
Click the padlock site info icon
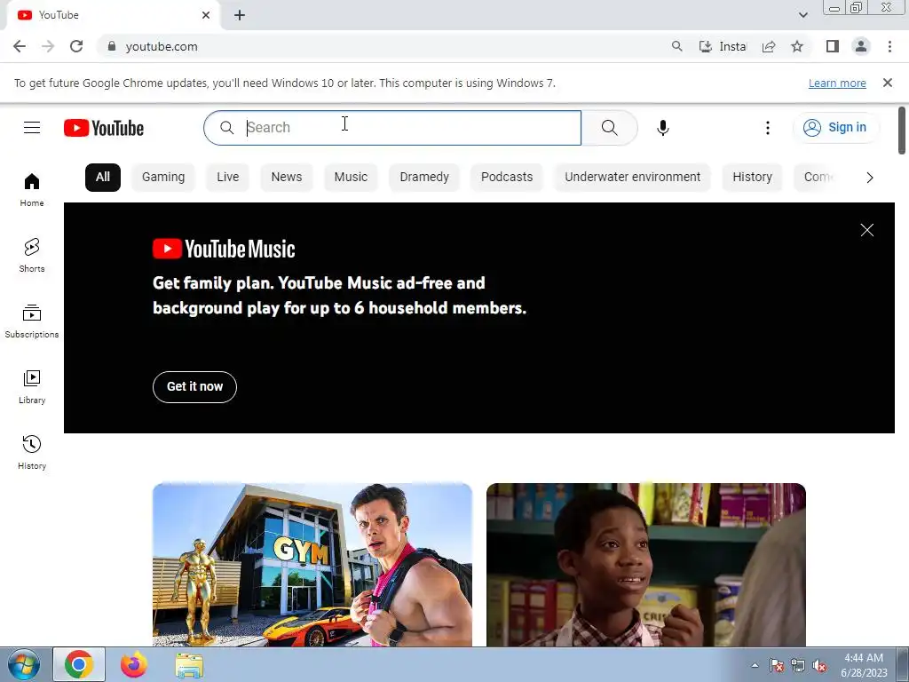(112, 46)
